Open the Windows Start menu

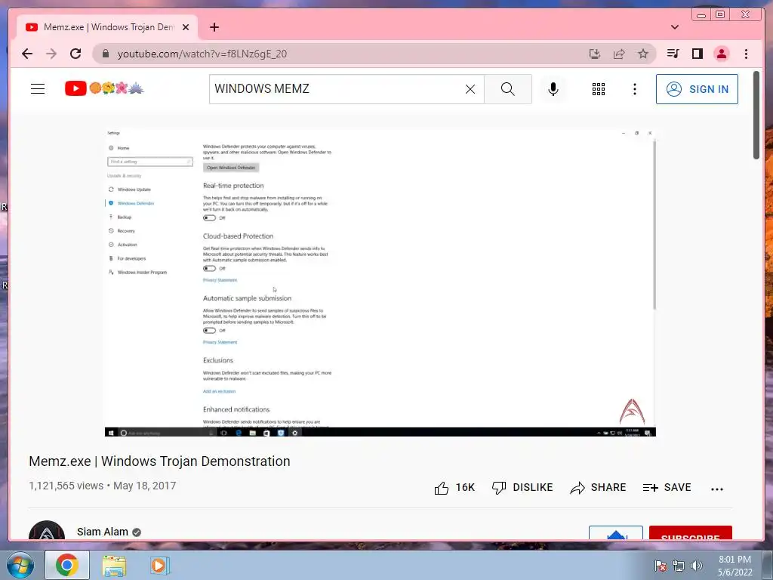(x=20, y=565)
